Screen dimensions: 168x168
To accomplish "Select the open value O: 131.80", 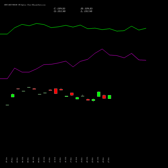I will tap(59, 11).
